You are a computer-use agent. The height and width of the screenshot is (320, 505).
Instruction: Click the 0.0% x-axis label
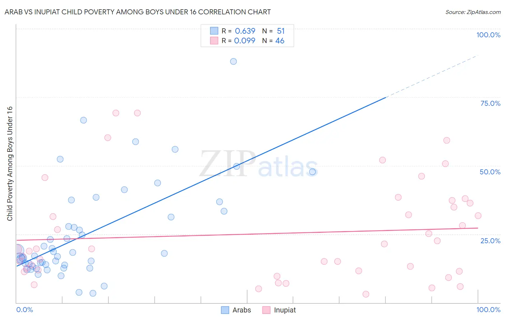pyautogui.click(x=24, y=310)
